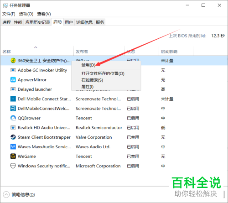
Task: Click the Waves MaxxAudio icon
Action: (13, 147)
